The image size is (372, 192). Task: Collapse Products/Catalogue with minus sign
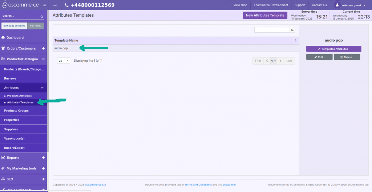point(43,59)
